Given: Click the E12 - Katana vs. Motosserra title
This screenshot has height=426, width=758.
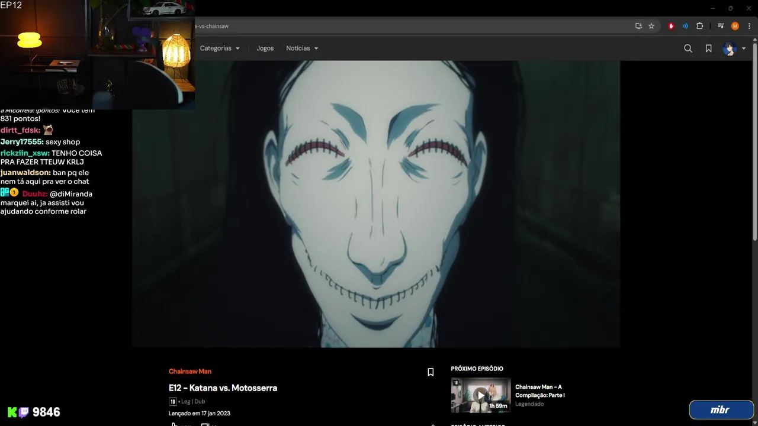Looking at the screenshot, I should click(223, 388).
